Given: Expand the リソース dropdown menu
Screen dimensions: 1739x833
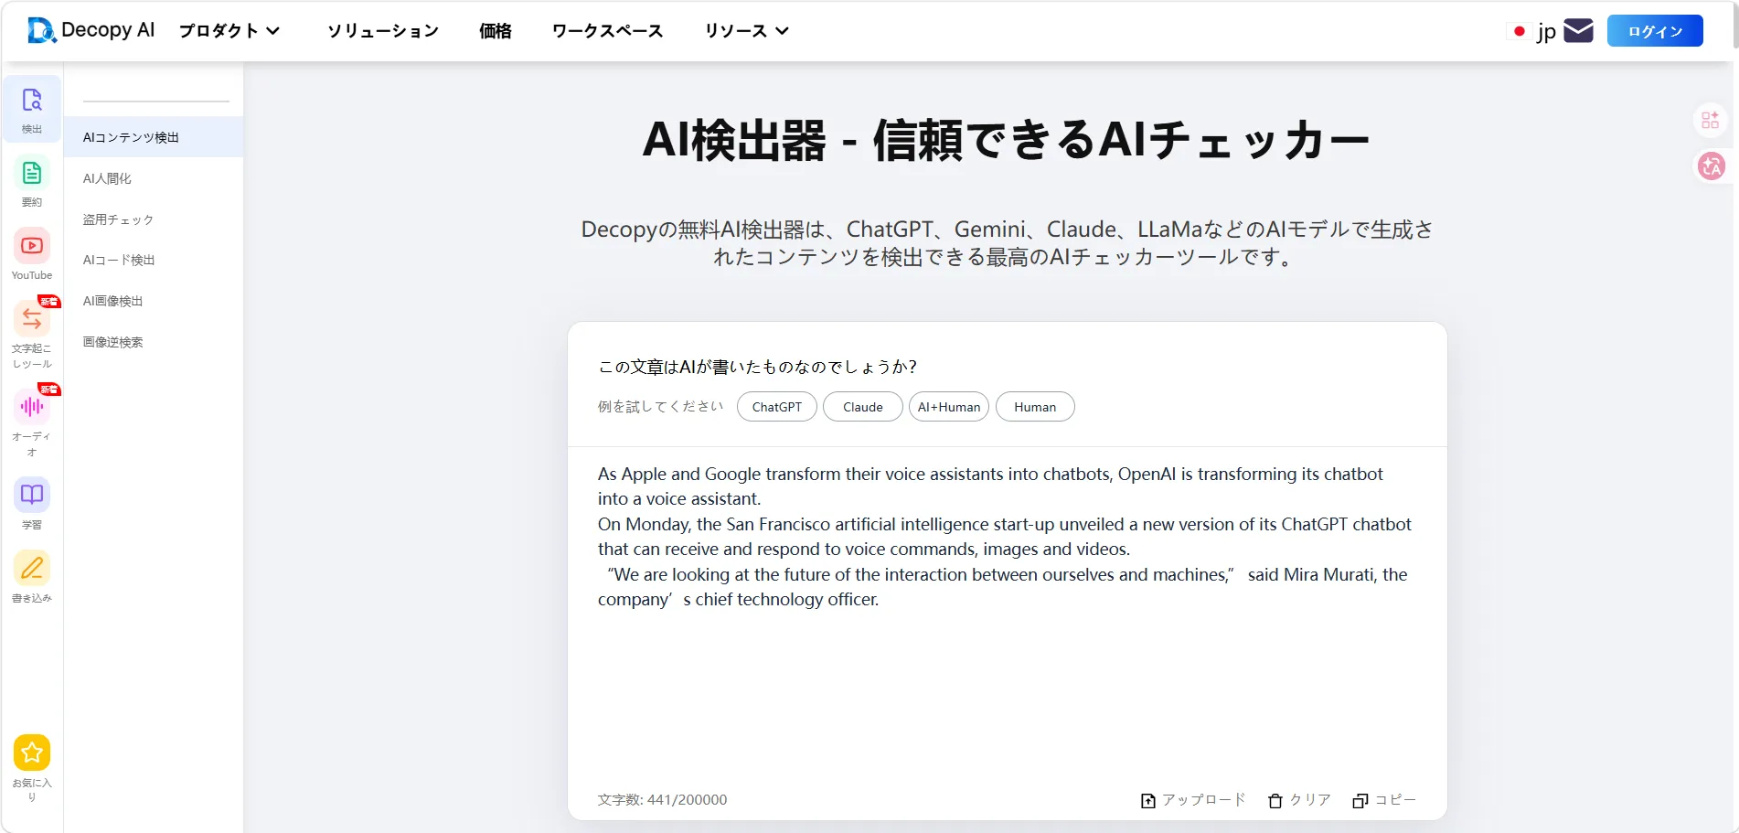Looking at the screenshot, I should click(x=746, y=31).
